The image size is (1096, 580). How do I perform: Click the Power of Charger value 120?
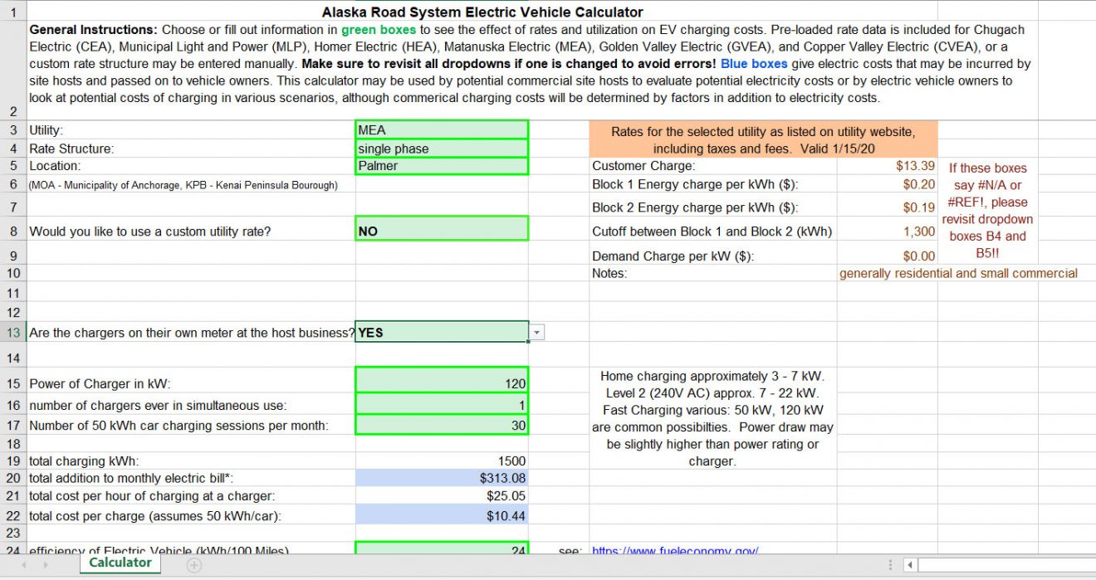click(441, 383)
